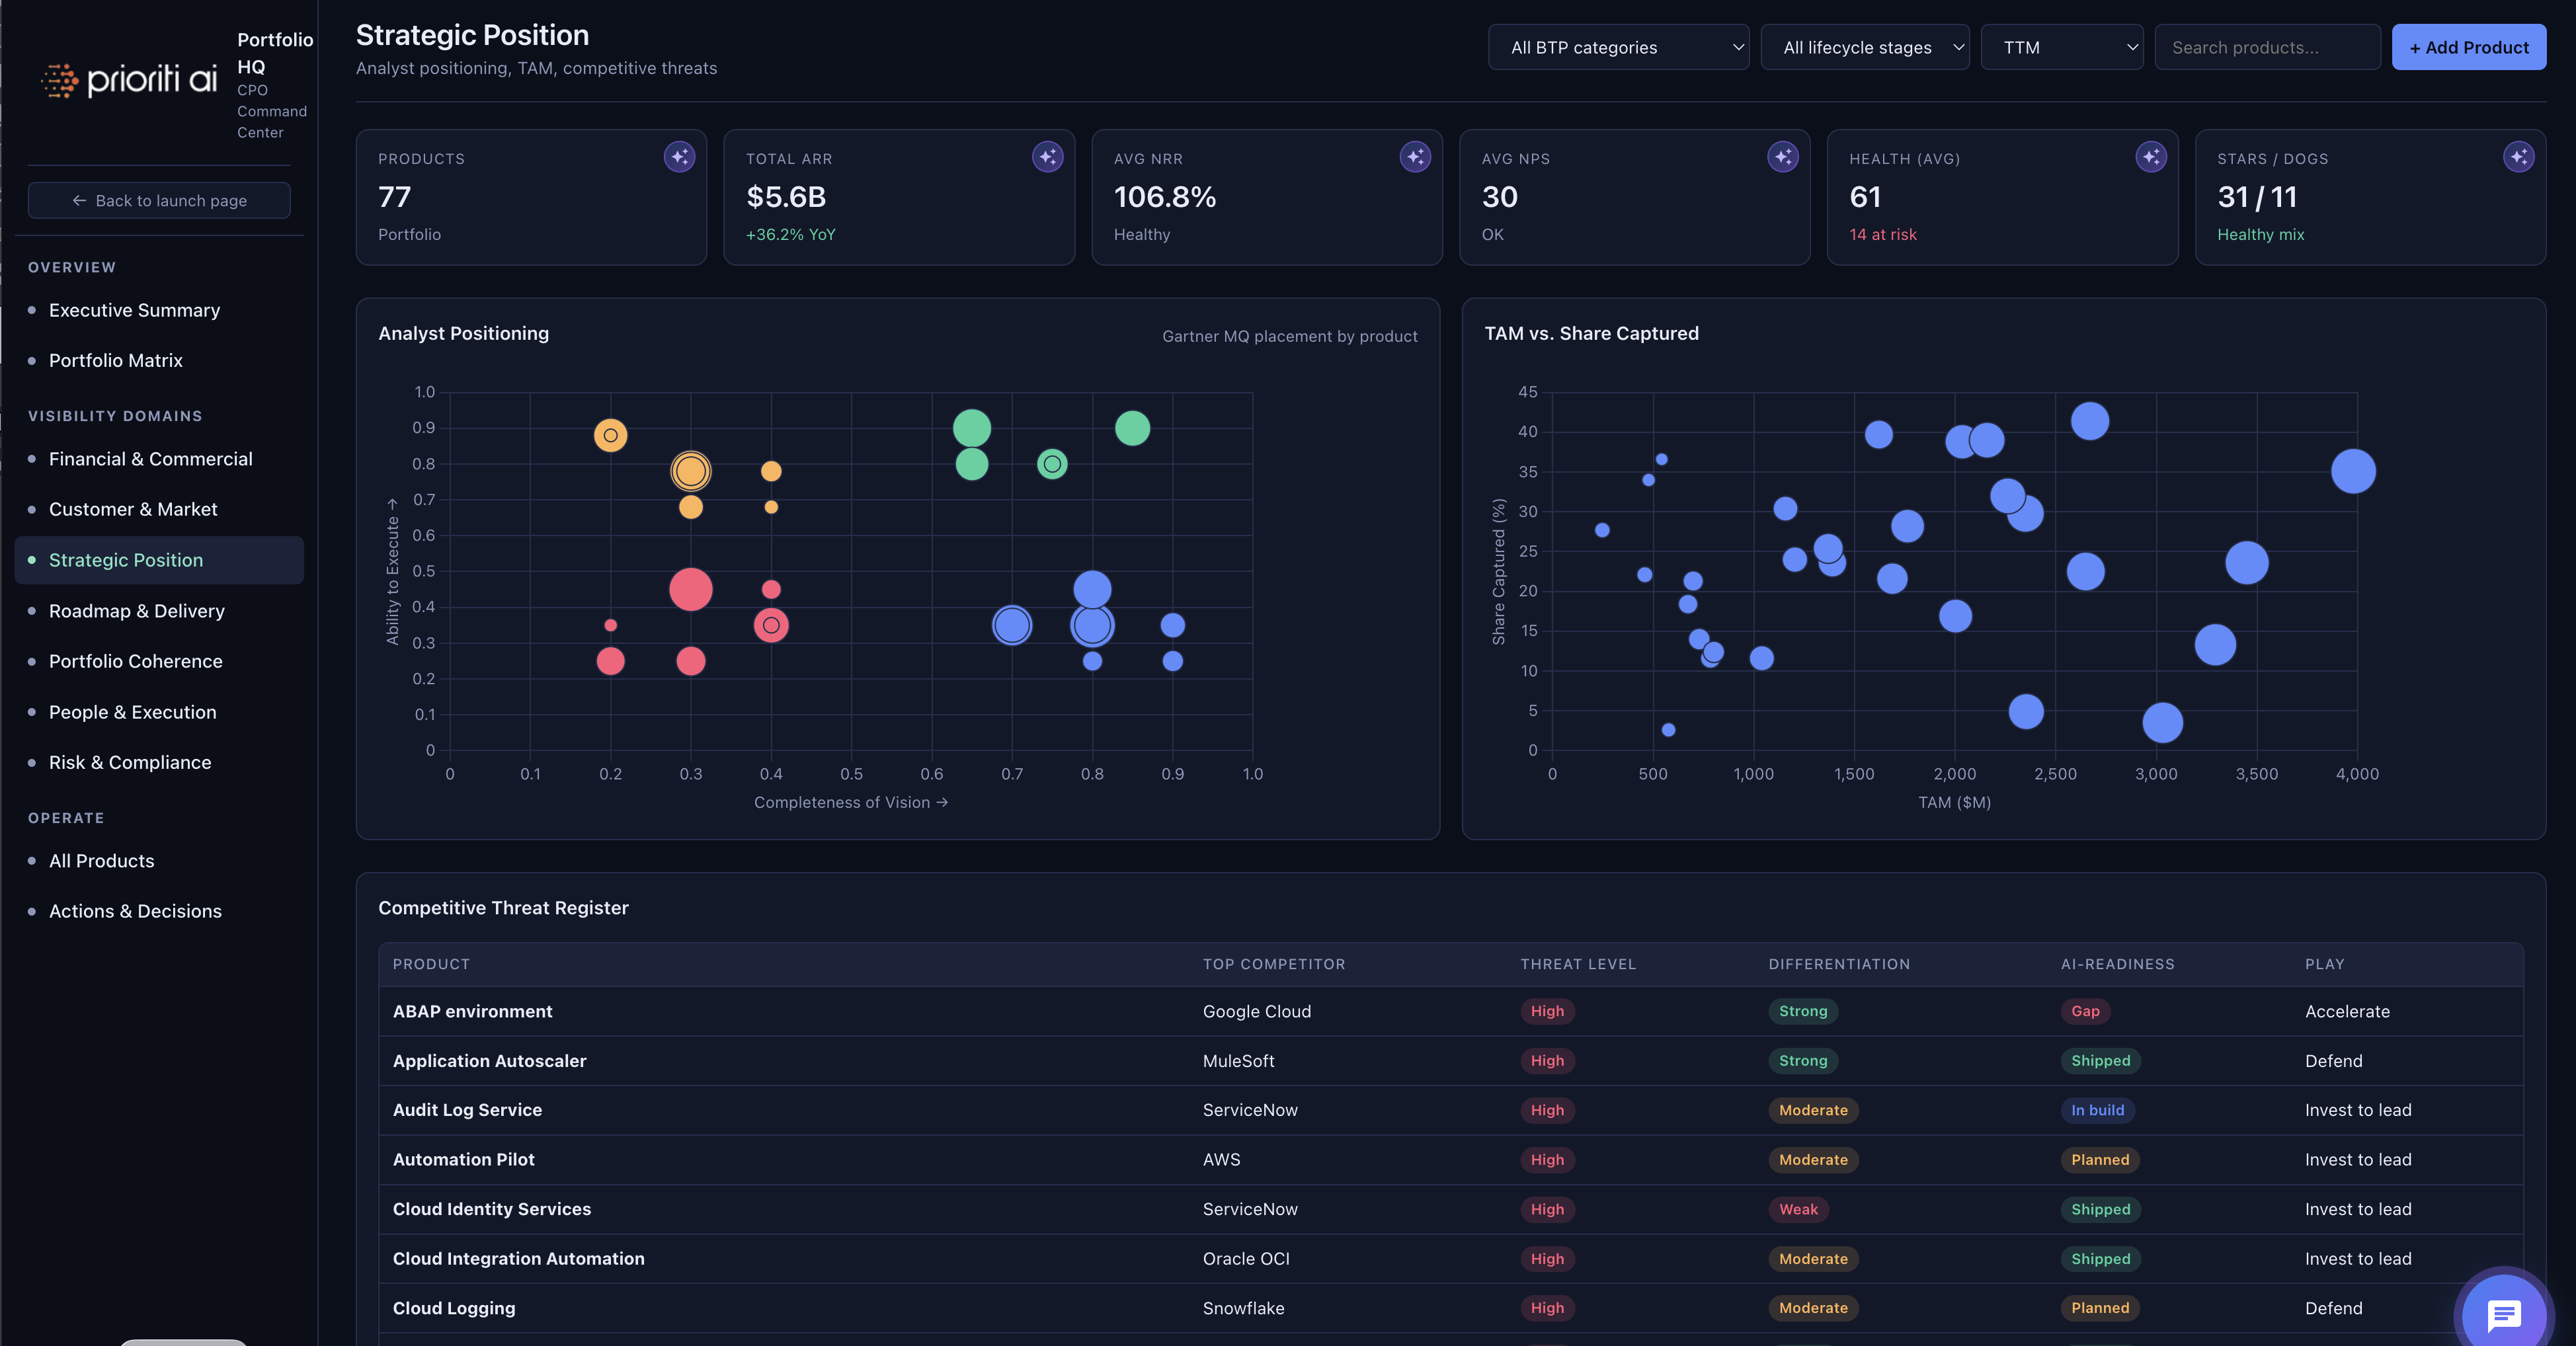Screen dimensions: 2576x1346
Task: Click the AI sparkle icon on Stars / Dogs card
Action: coord(2519,157)
